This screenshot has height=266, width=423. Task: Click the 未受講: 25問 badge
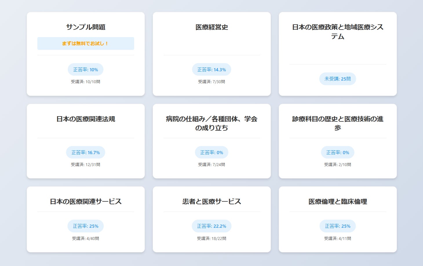(338, 79)
